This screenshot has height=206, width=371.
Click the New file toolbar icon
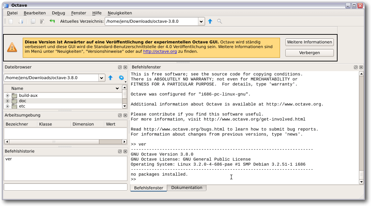[11, 21]
